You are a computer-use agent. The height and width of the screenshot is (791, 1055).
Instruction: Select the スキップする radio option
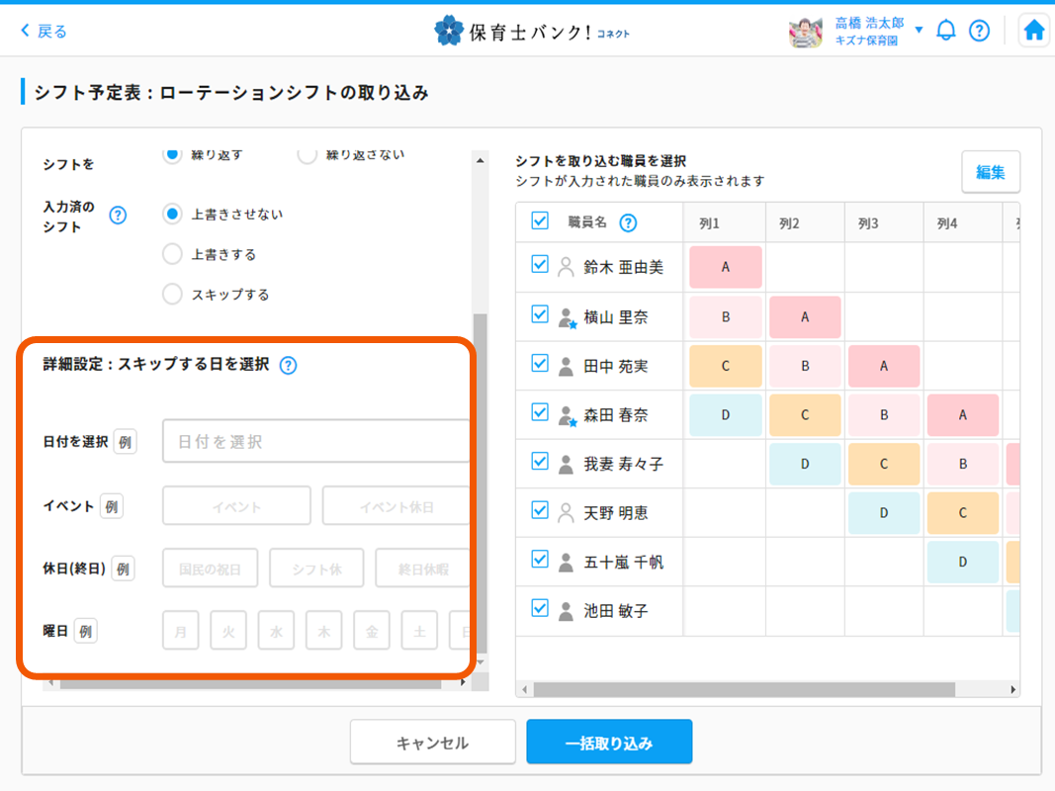pyautogui.click(x=172, y=294)
